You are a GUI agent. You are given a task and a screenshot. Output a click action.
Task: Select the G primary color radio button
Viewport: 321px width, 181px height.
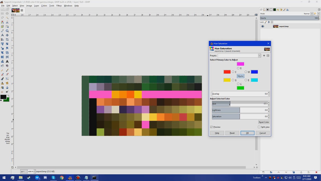[233, 80]
